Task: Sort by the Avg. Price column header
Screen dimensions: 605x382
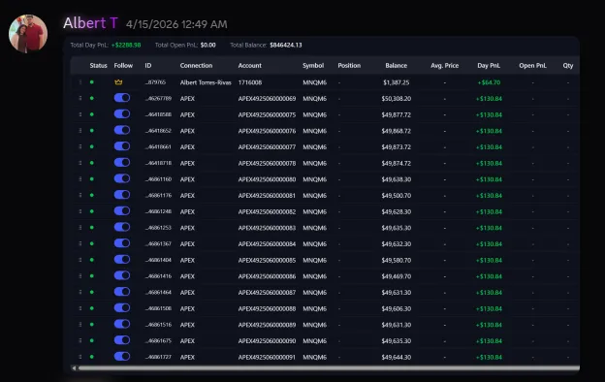Action: pyautogui.click(x=444, y=66)
